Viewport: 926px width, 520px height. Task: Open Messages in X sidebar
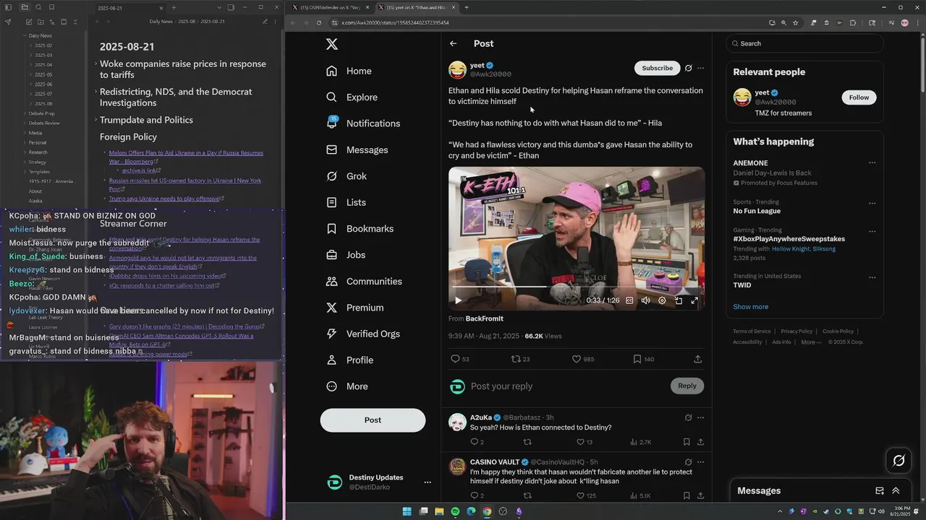[358, 150]
